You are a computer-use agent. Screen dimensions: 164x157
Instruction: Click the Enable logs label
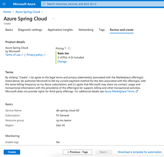[x=12, y=142]
